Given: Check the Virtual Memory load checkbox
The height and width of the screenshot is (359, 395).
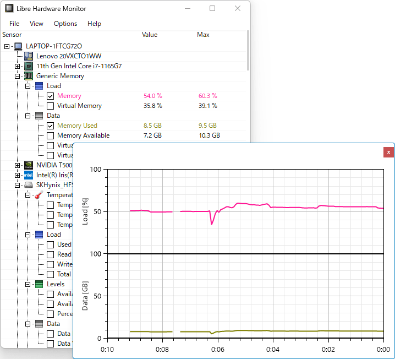Looking at the screenshot, I should tap(51, 106).
